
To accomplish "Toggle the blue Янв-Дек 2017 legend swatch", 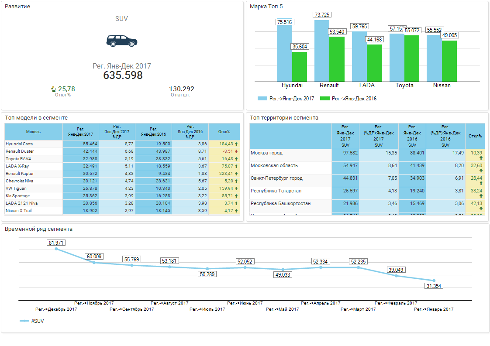I will coord(262,99).
